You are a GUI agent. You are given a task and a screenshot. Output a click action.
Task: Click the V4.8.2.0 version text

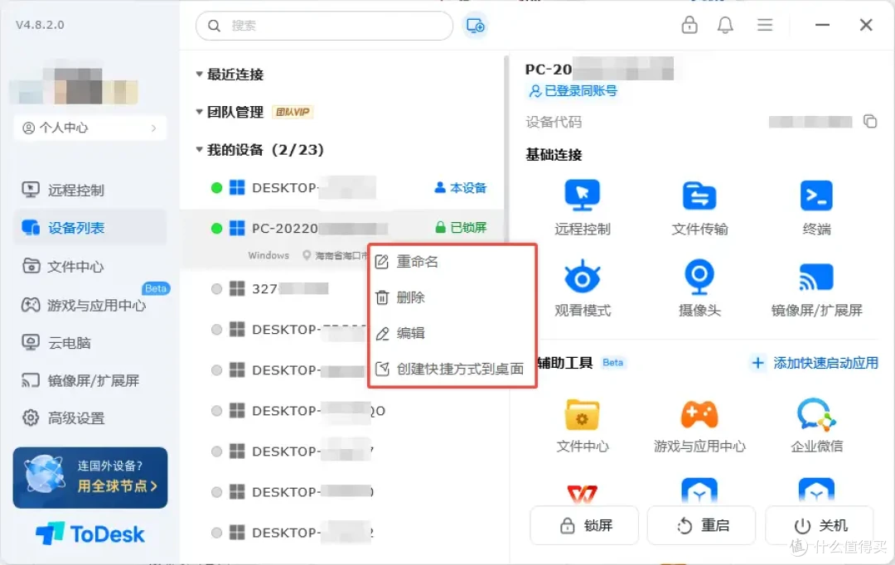(40, 25)
